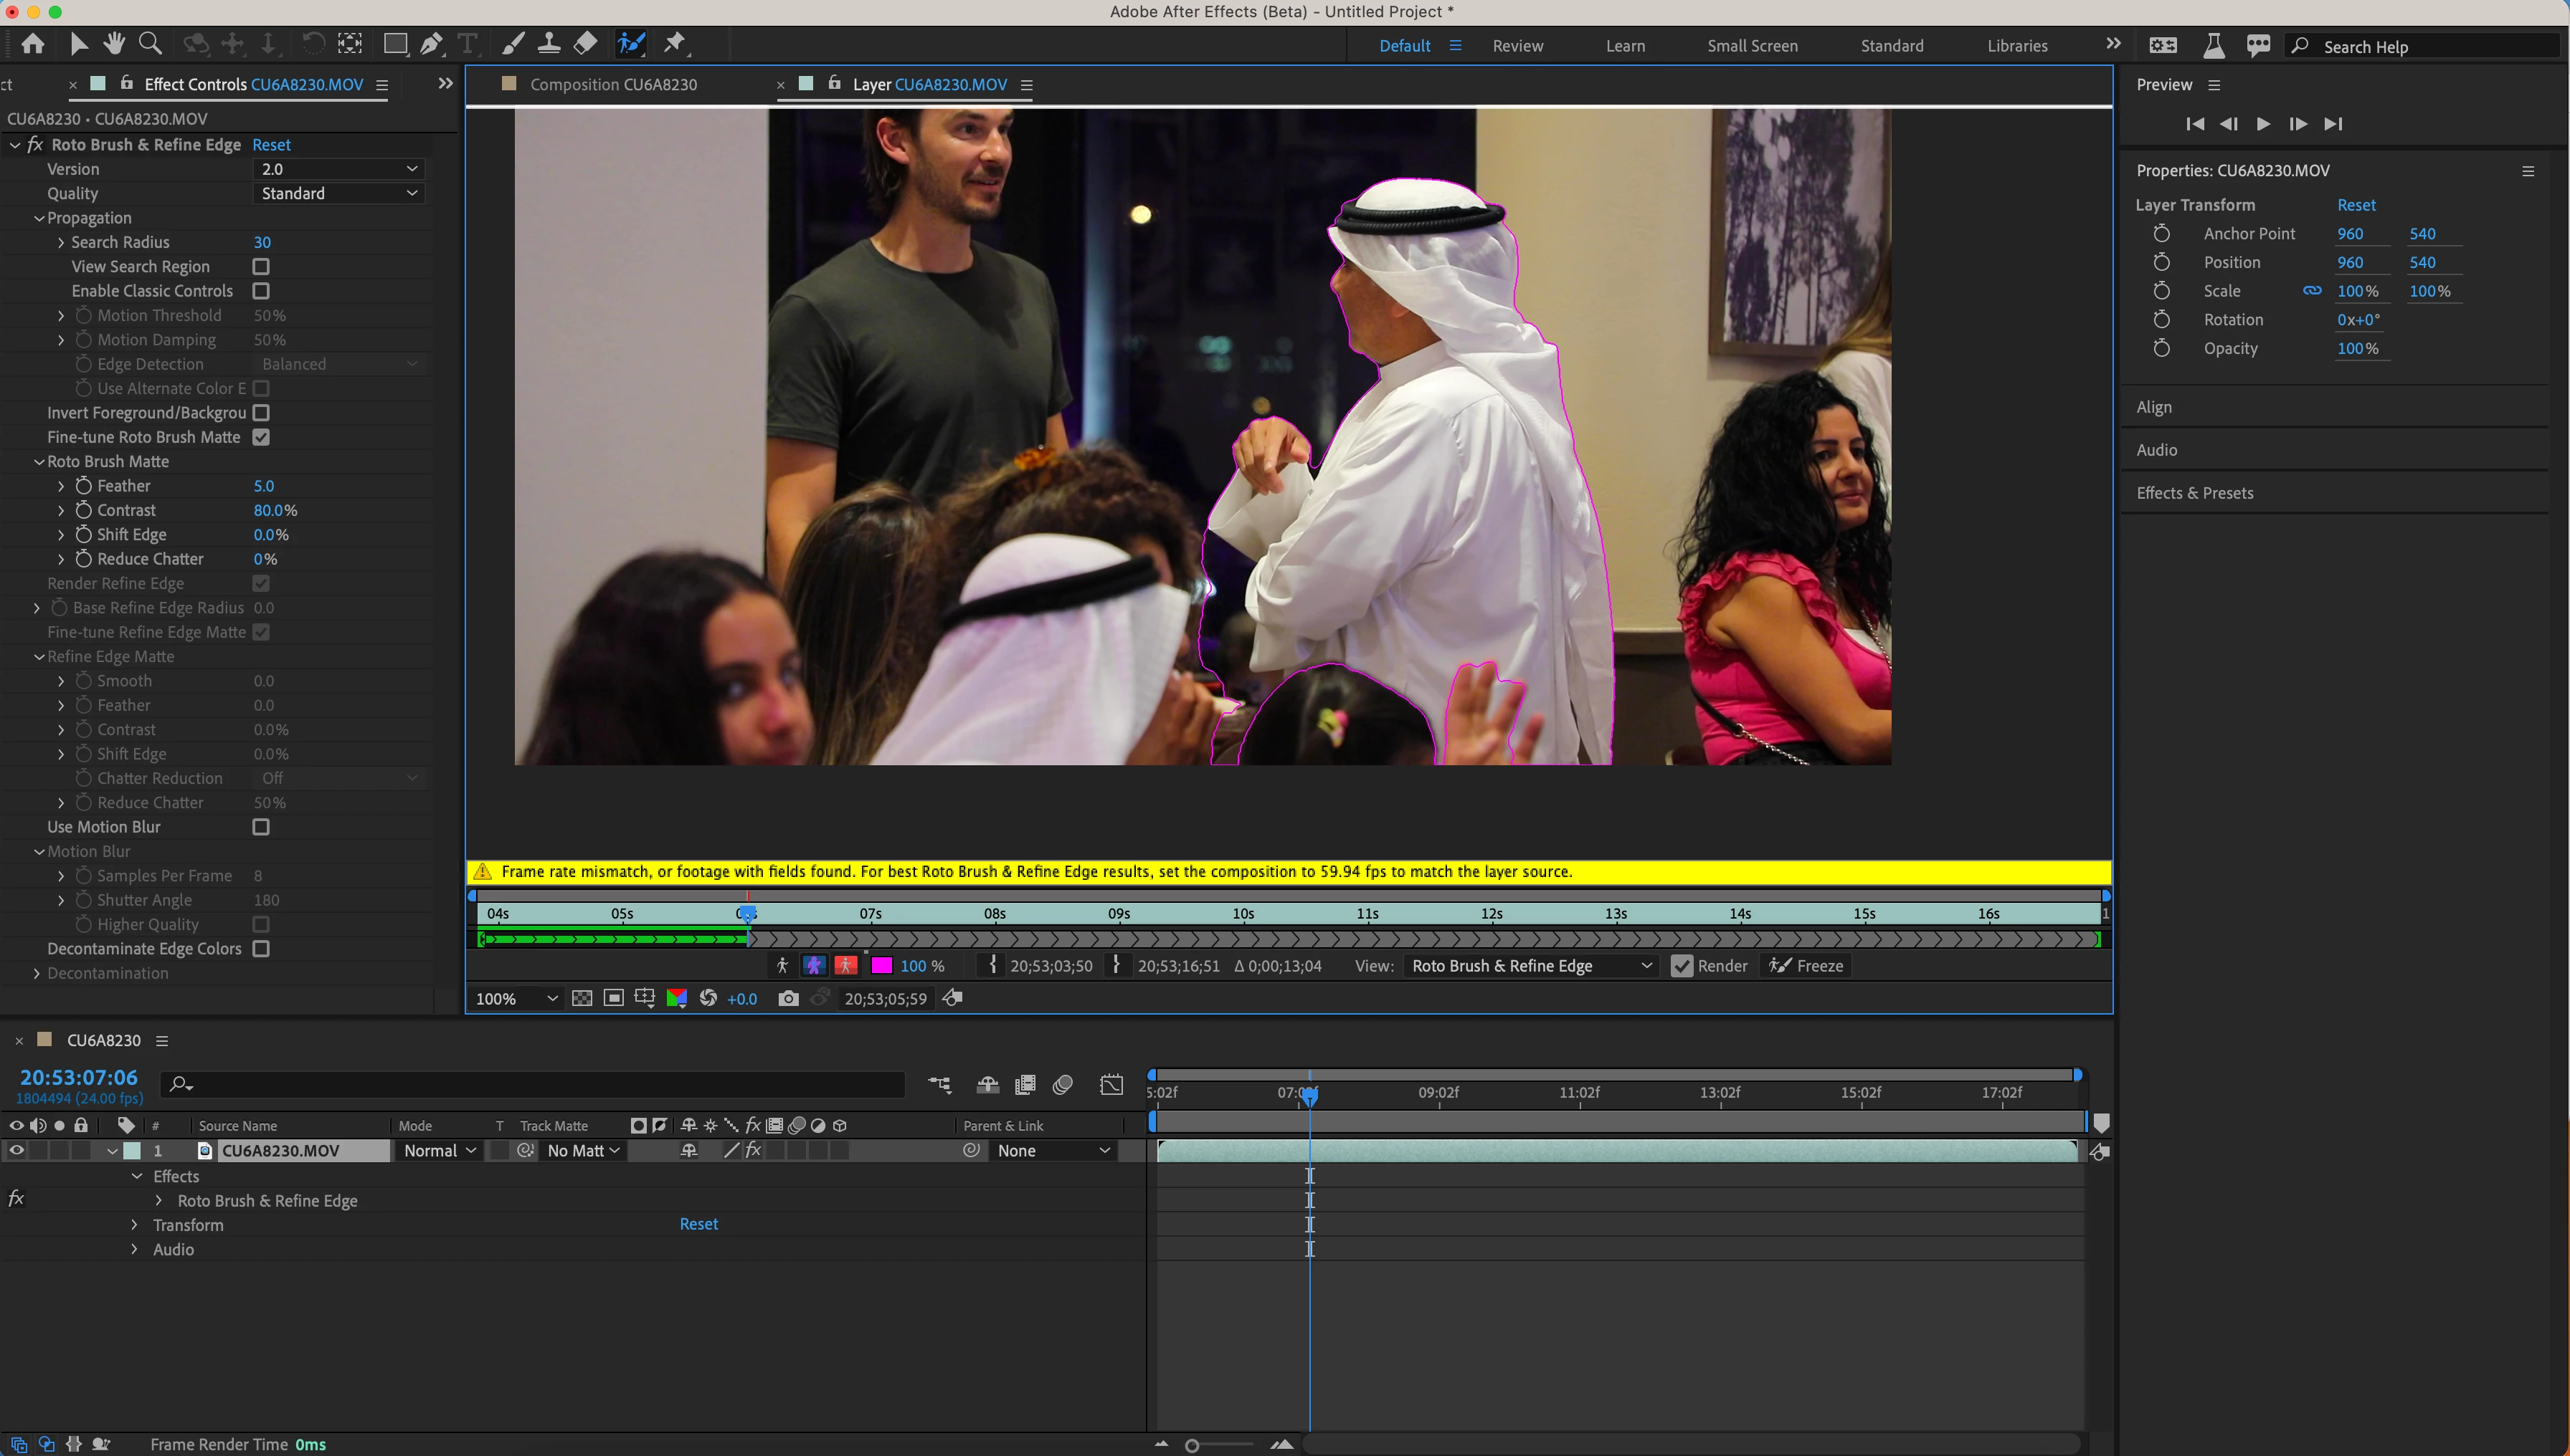Enable View Search Region checkbox

[x=261, y=267]
